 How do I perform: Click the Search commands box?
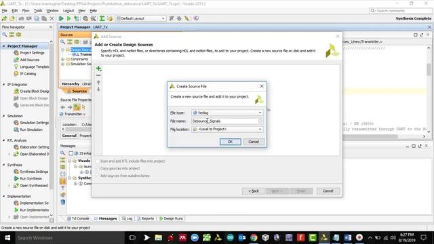pyautogui.click(x=401, y=11)
